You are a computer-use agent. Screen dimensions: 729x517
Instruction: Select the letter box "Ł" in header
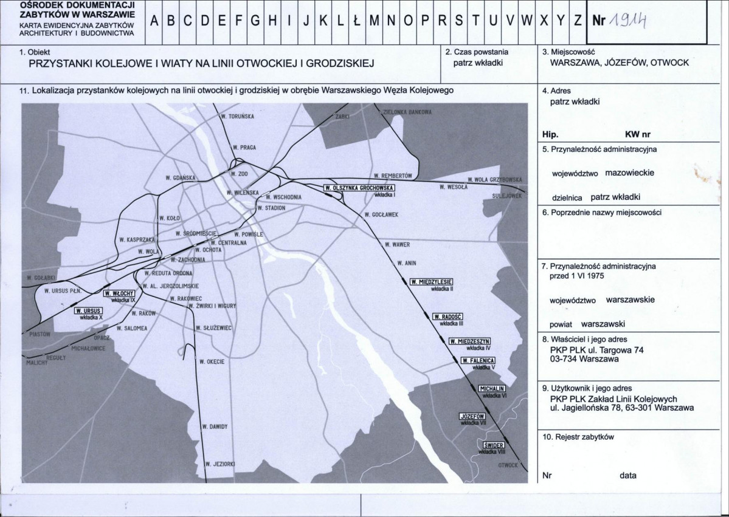357,22
